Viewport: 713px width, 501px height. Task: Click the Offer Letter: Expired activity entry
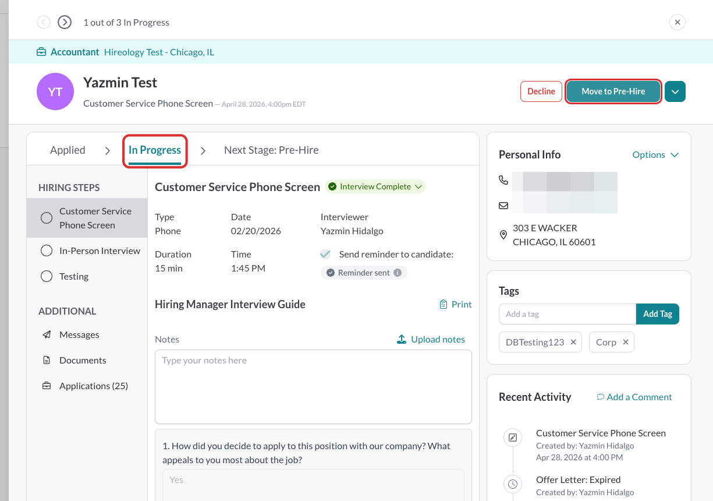579,479
